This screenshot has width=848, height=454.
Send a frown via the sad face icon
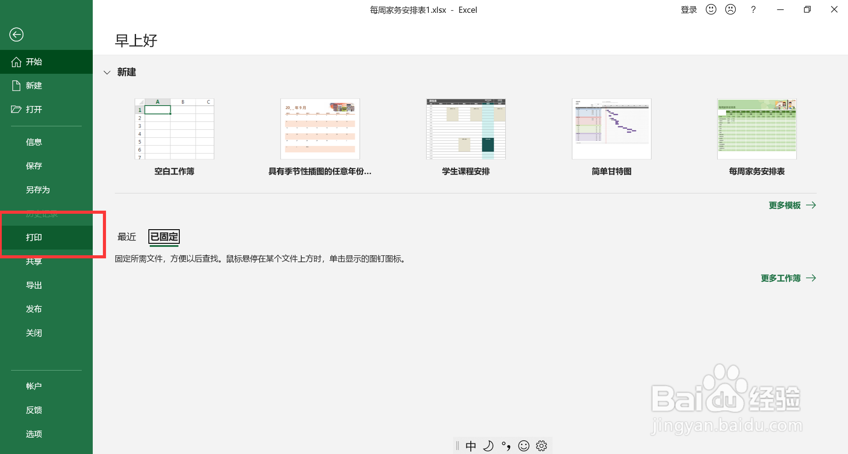(x=731, y=9)
